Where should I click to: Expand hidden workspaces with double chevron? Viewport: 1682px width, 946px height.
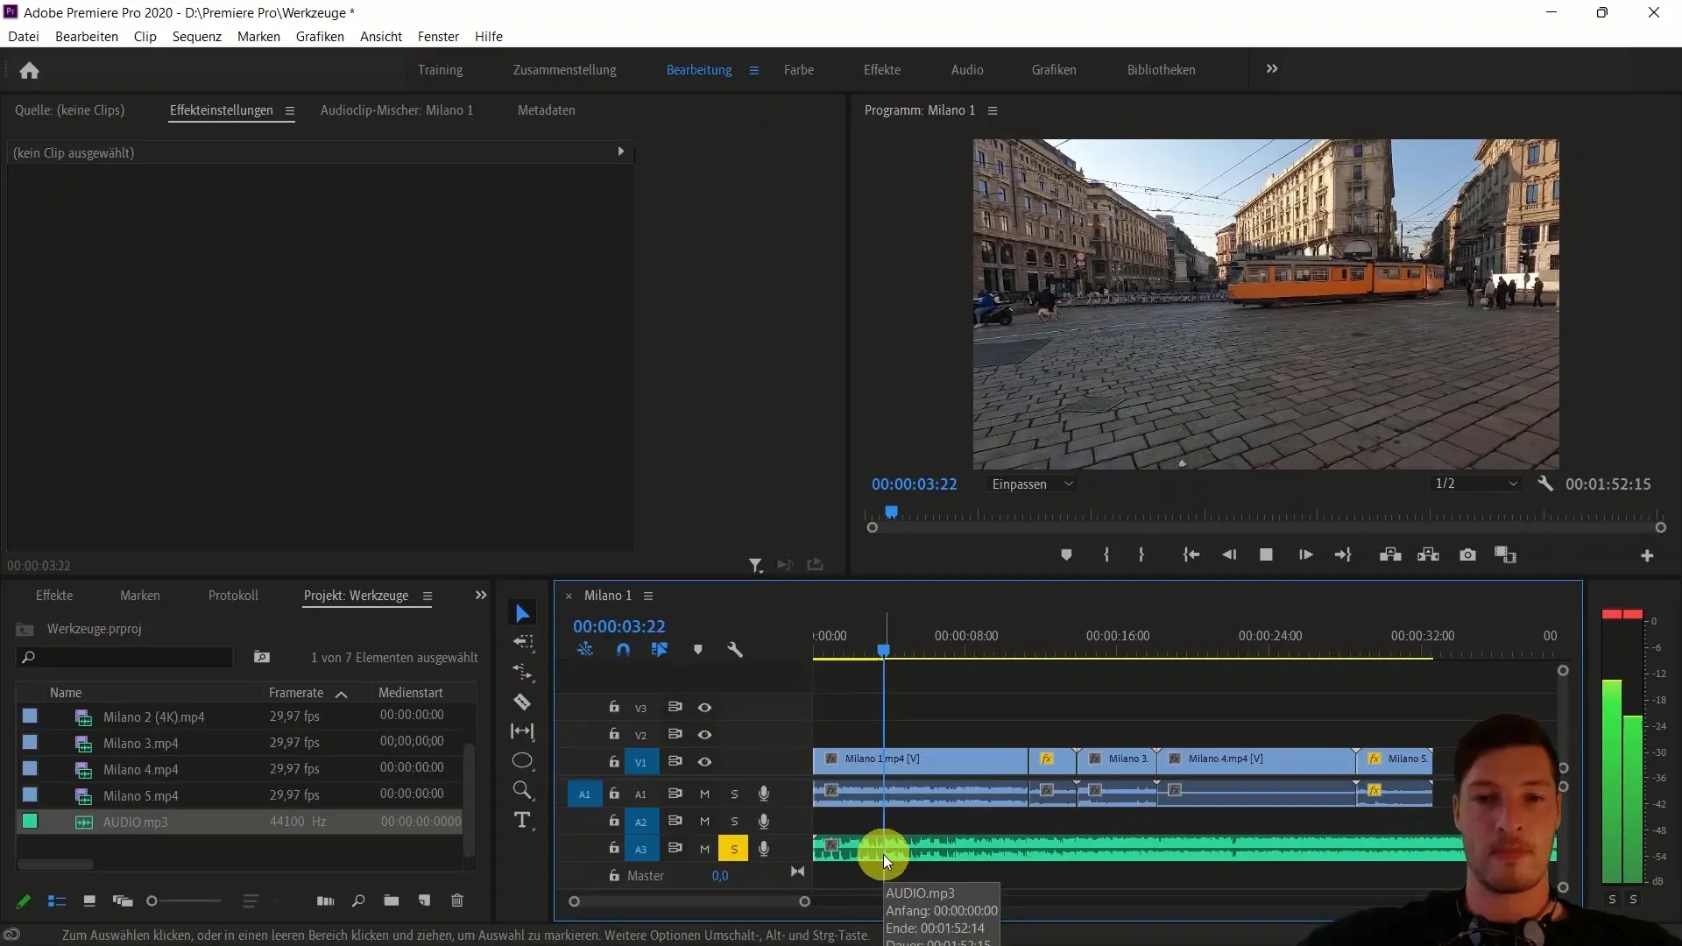tap(1272, 69)
